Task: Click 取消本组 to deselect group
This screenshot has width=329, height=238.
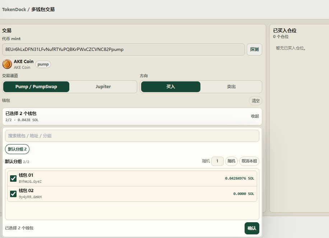Action: point(249,161)
